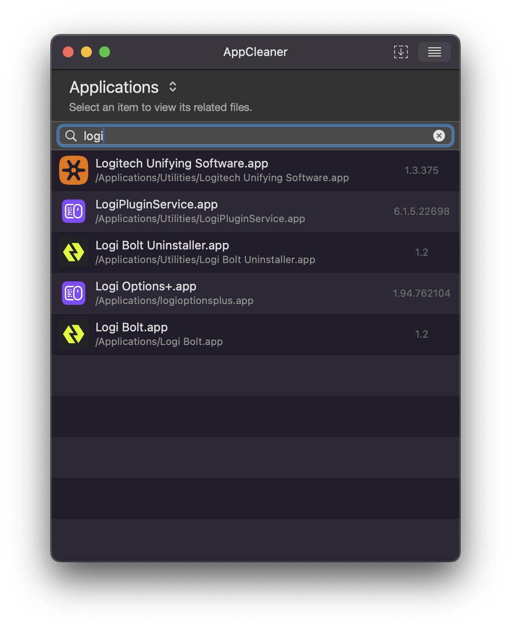This screenshot has height=629, width=511.
Task: Select the Logi Options+ purple icon
Action: point(74,293)
